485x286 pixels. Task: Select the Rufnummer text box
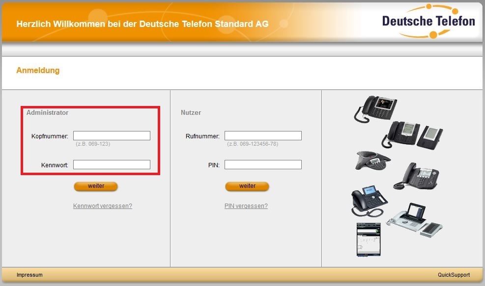coord(263,136)
